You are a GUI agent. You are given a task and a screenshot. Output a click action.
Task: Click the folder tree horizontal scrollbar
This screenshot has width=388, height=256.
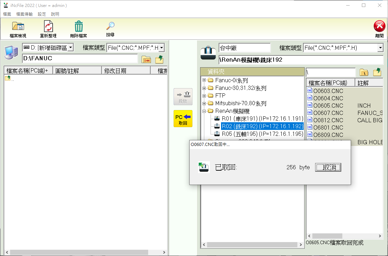(x=252, y=245)
